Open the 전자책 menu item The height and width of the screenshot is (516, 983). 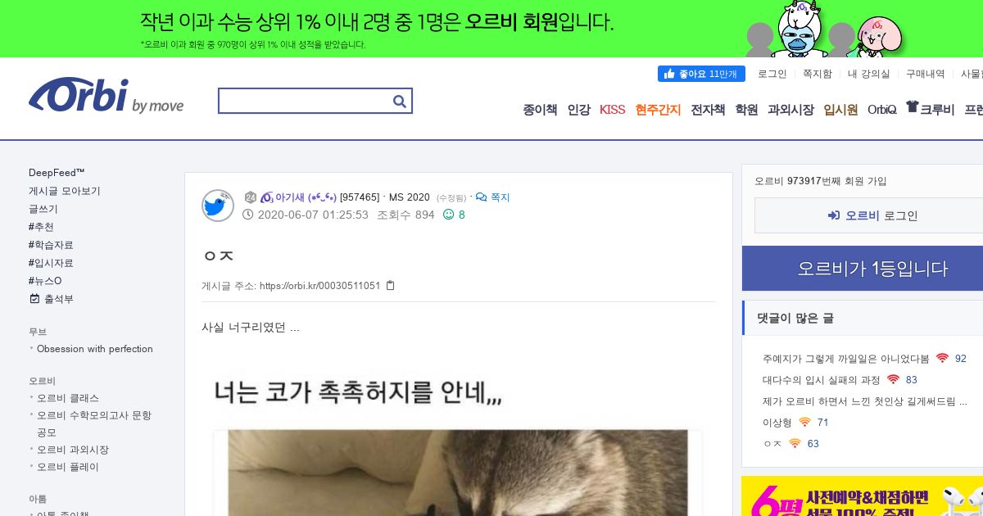tap(708, 110)
